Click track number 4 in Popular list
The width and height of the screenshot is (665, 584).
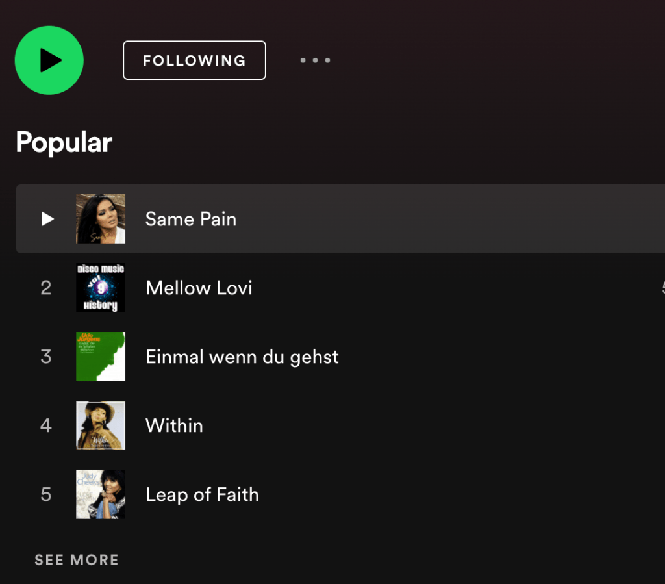45,425
